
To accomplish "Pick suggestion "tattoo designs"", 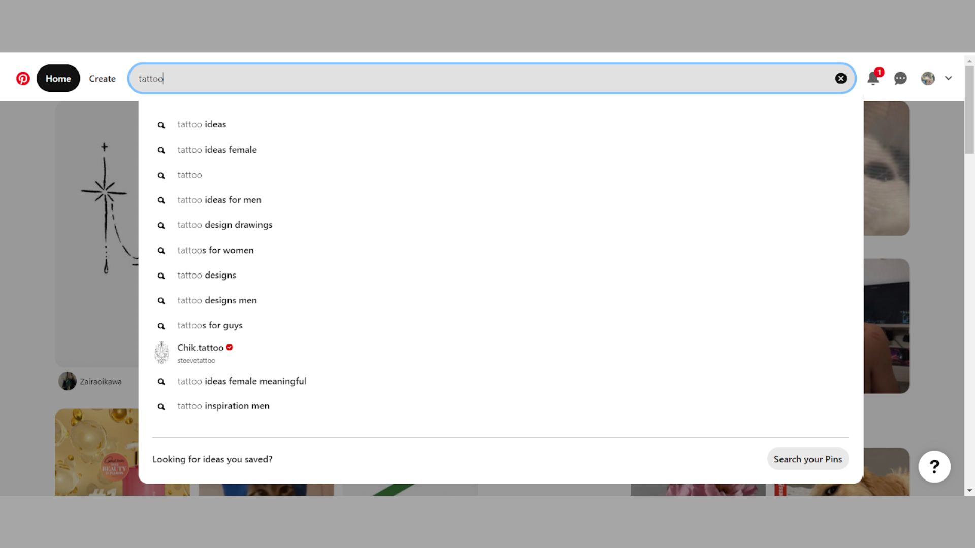I will 207,275.
